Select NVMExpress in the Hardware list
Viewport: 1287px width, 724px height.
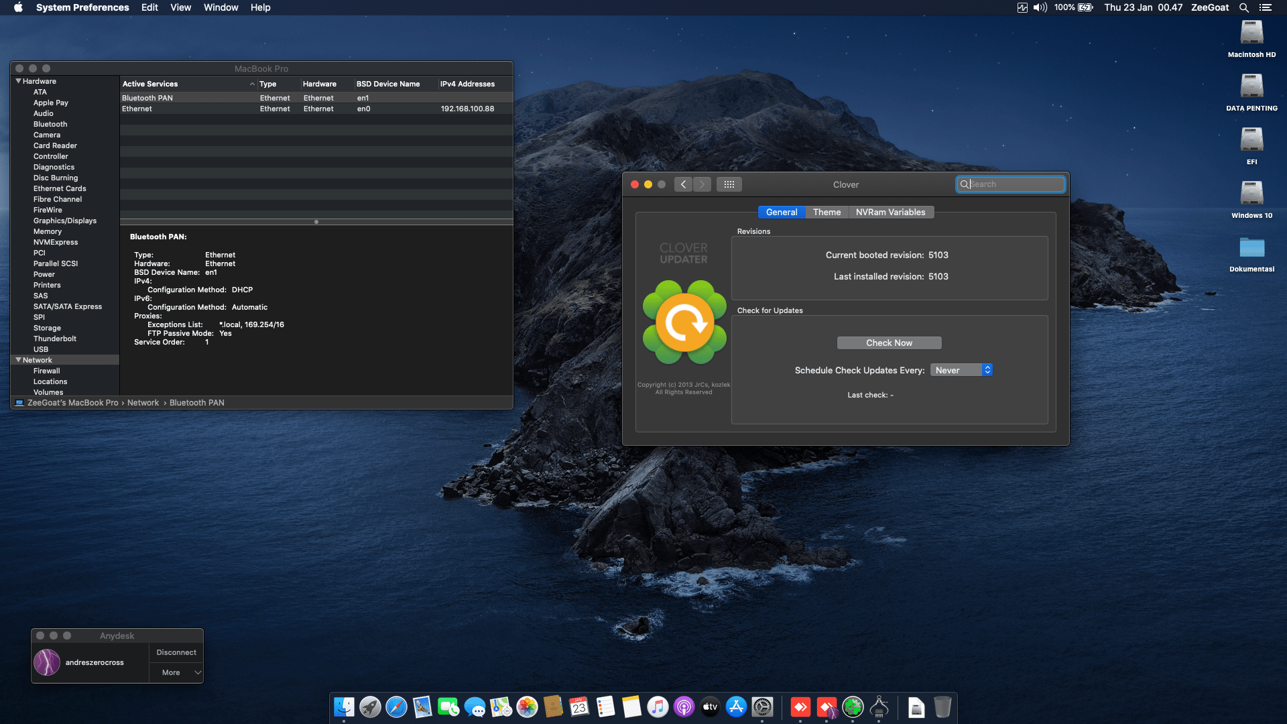coord(56,242)
